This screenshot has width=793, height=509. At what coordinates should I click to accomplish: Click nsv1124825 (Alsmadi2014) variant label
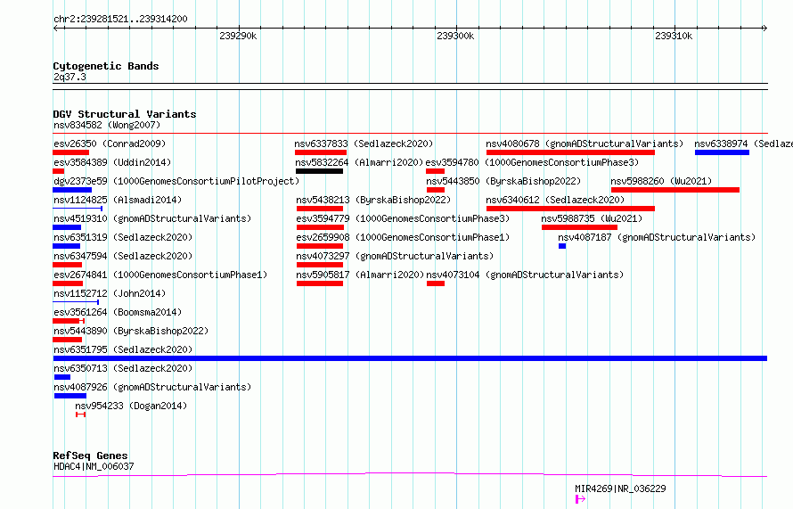click(x=118, y=200)
